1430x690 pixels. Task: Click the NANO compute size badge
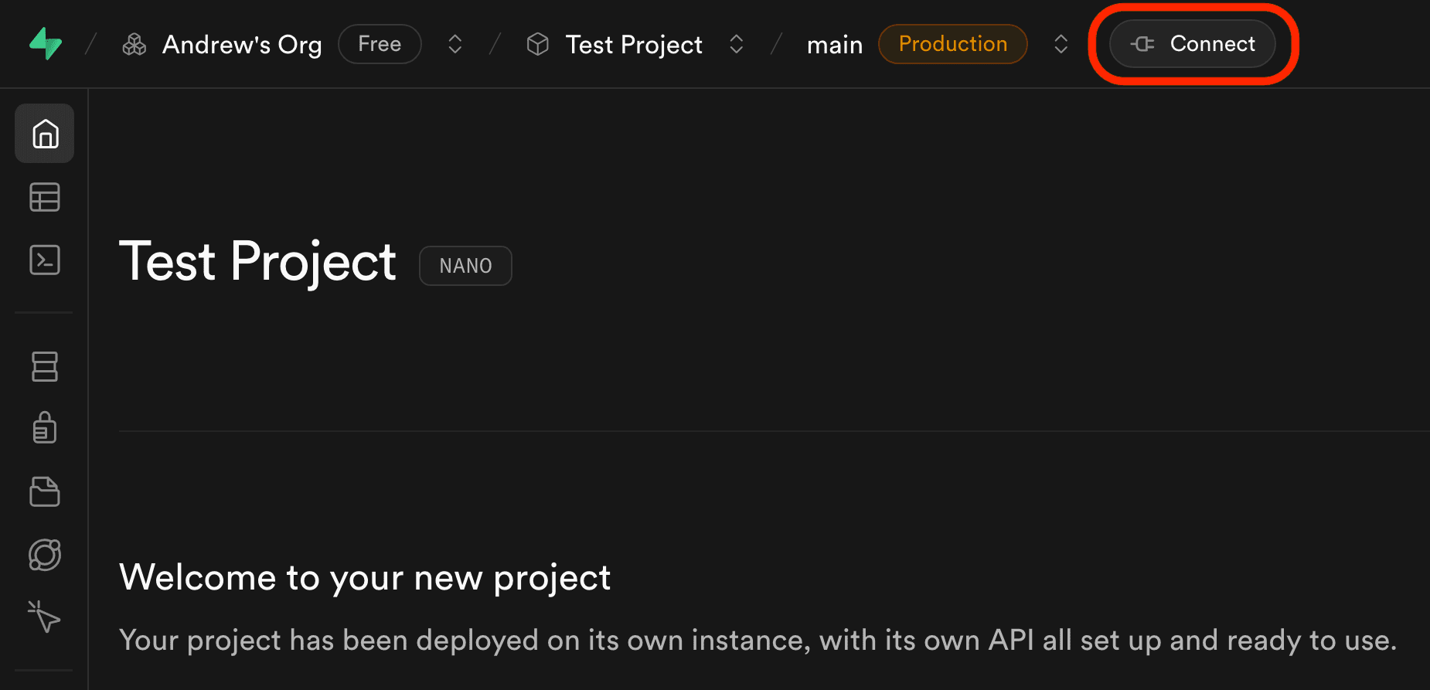pyautogui.click(x=465, y=265)
